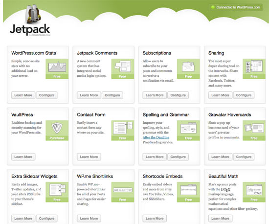Click the Jetpack logo

[x=30, y=20]
